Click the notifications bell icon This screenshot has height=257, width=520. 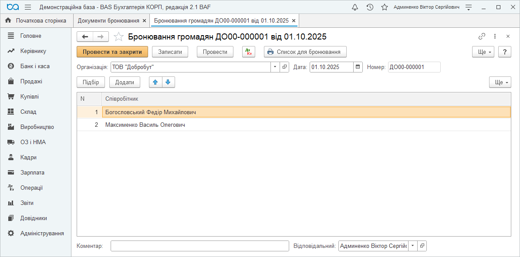click(355, 7)
